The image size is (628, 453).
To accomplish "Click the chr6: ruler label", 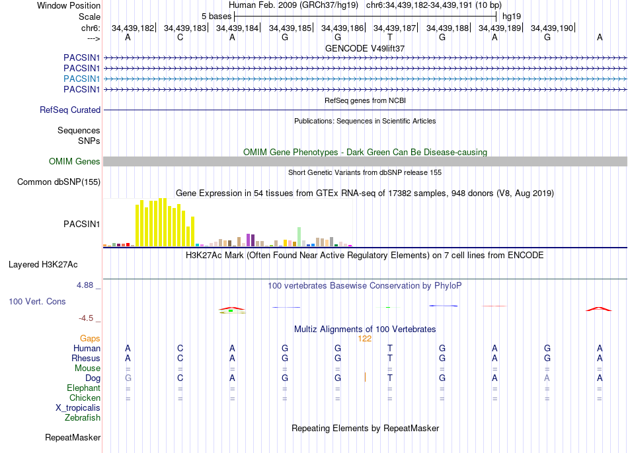I will click(x=91, y=28).
